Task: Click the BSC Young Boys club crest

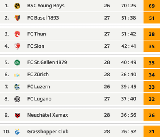Action: pyautogui.click(x=17, y=6)
